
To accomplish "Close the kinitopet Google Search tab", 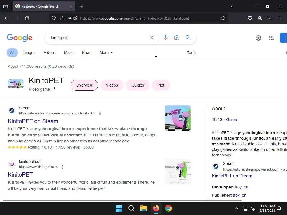I will 70,6.
